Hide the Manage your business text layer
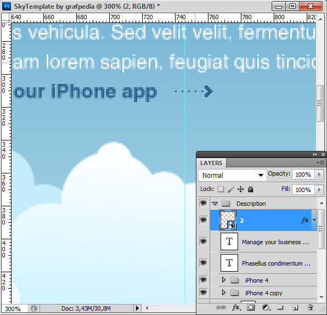Image resolution: width=327 pixels, height=315 pixels. click(x=203, y=241)
